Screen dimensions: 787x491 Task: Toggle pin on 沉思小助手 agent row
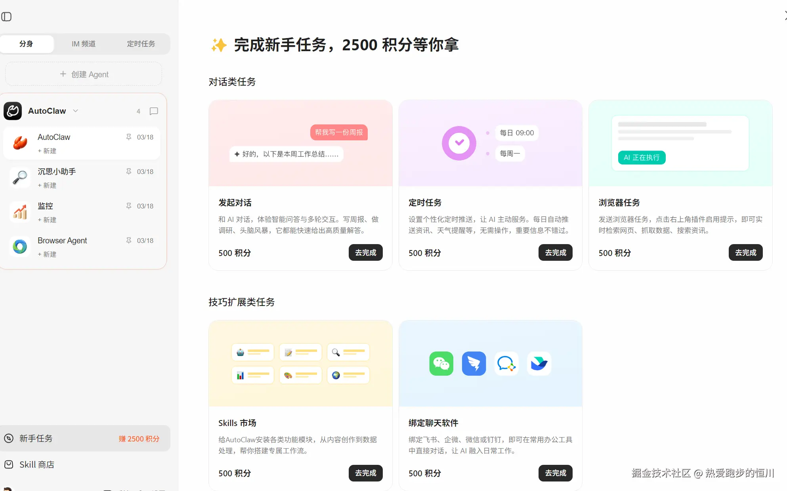[x=129, y=172]
